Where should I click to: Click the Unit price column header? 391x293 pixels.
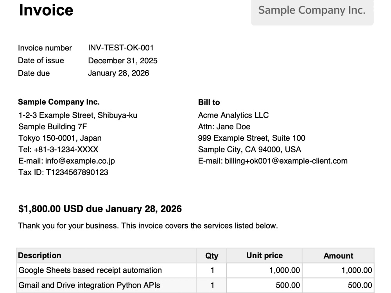pyautogui.click(x=265, y=255)
